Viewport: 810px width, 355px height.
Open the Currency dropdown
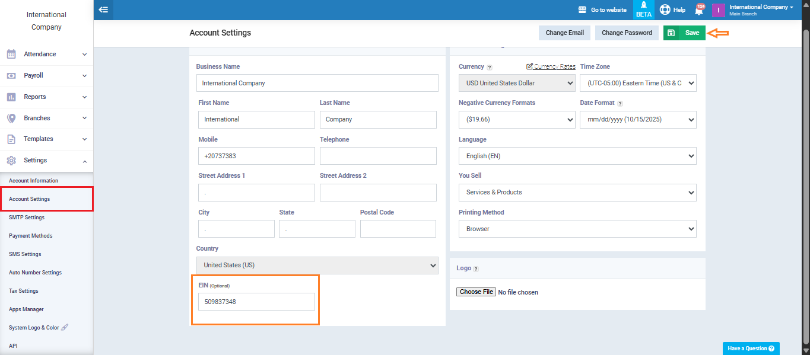(517, 83)
